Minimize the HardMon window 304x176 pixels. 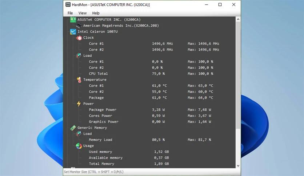207,4
